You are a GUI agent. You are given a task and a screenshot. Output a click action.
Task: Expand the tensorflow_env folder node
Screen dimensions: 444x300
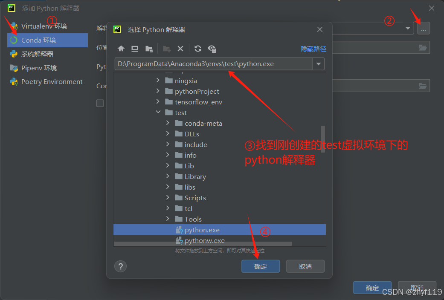(x=158, y=101)
